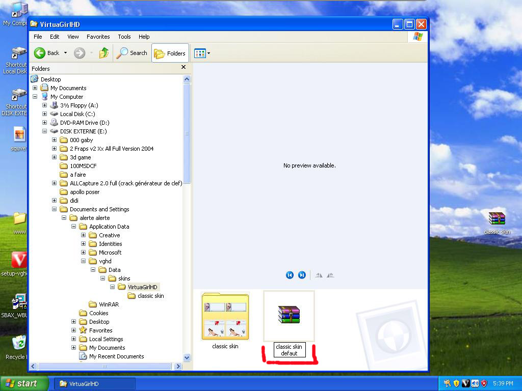
Task: Go up one folder level icon
Action: click(104, 53)
